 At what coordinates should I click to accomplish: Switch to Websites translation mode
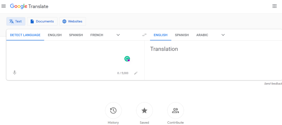(73, 21)
